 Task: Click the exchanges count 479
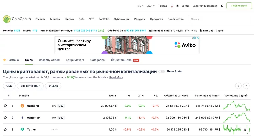click(x=35, y=31)
